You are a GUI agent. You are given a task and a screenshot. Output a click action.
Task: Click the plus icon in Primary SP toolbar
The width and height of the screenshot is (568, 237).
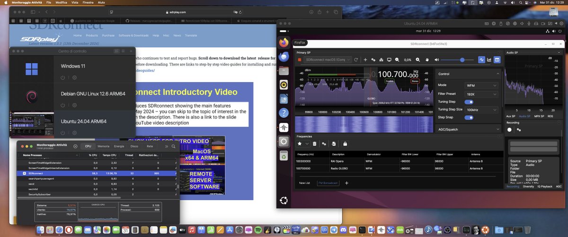pyautogui.click(x=365, y=60)
